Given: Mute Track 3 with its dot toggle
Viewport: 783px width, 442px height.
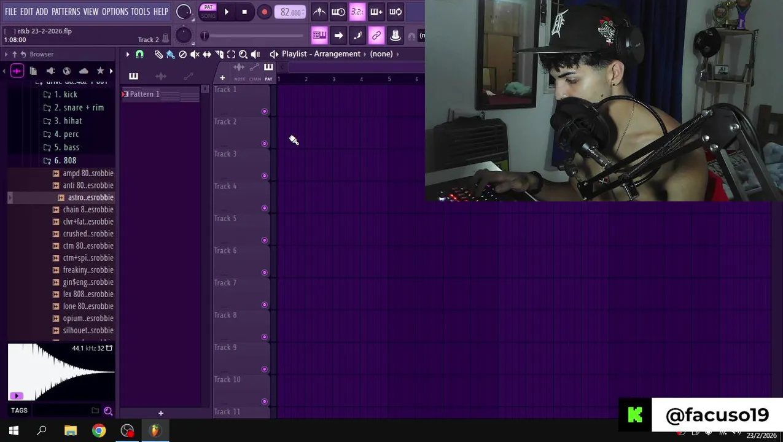Looking at the screenshot, I should click(x=265, y=176).
